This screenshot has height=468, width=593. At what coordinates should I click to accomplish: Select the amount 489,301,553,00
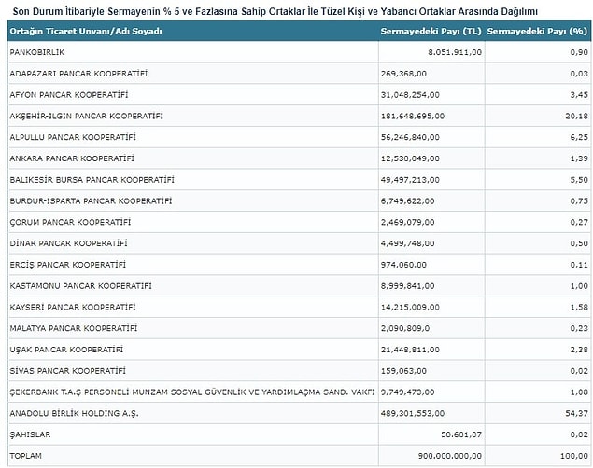(x=413, y=413)
